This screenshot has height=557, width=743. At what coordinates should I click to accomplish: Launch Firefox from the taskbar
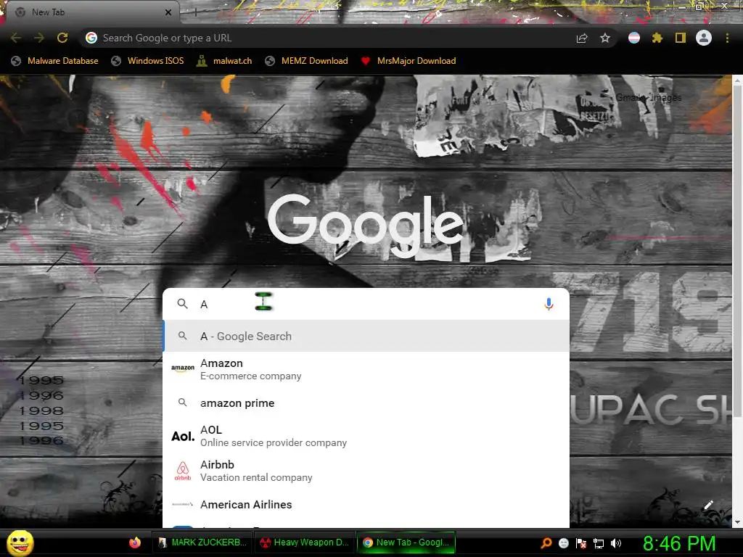coord(135,542)
